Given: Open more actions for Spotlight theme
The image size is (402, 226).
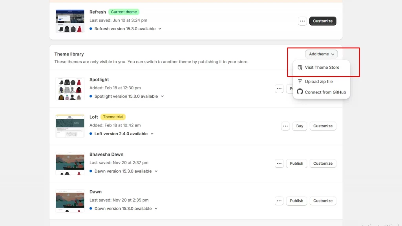Looking at the screenshot, I should pyautogui.click(x=279, y=88).
